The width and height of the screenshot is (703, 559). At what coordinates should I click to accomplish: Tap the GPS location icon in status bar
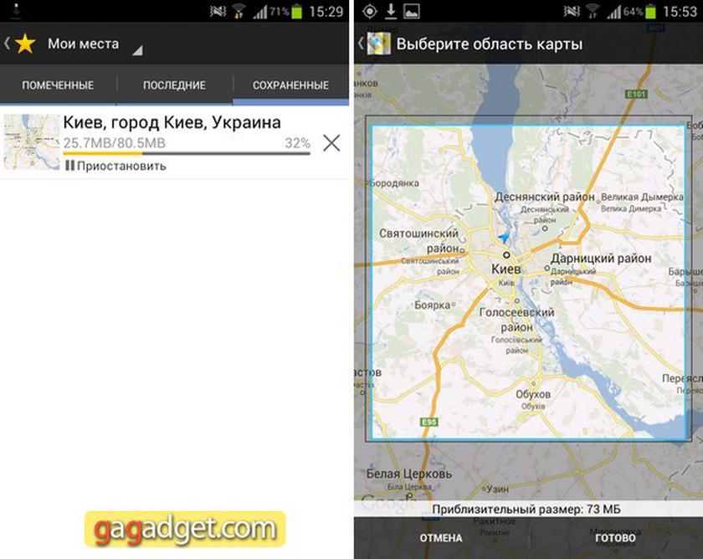(x=369, y=12)
